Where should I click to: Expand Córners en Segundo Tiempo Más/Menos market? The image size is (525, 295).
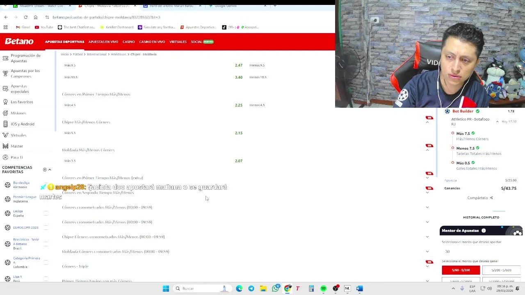coord(427,193)
